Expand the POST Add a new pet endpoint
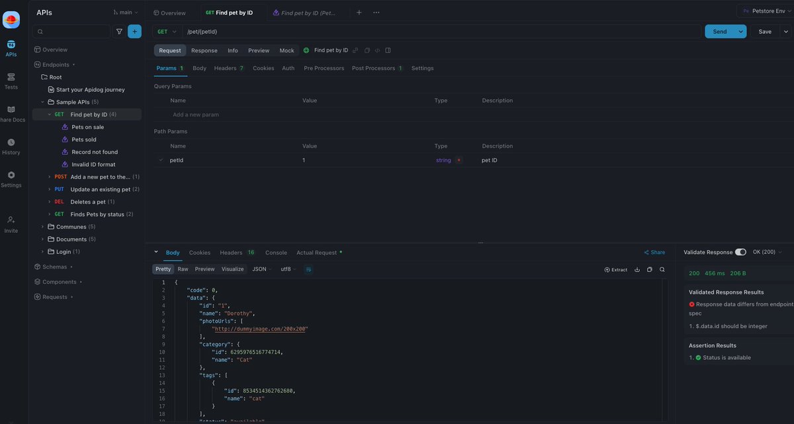Image resolution: width=794 pixels, height=424 pixels. pyautogui.click(x=49, y=177)
